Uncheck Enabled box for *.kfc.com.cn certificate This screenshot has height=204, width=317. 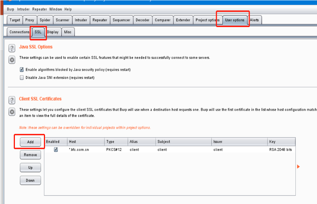tap(56, 149)
